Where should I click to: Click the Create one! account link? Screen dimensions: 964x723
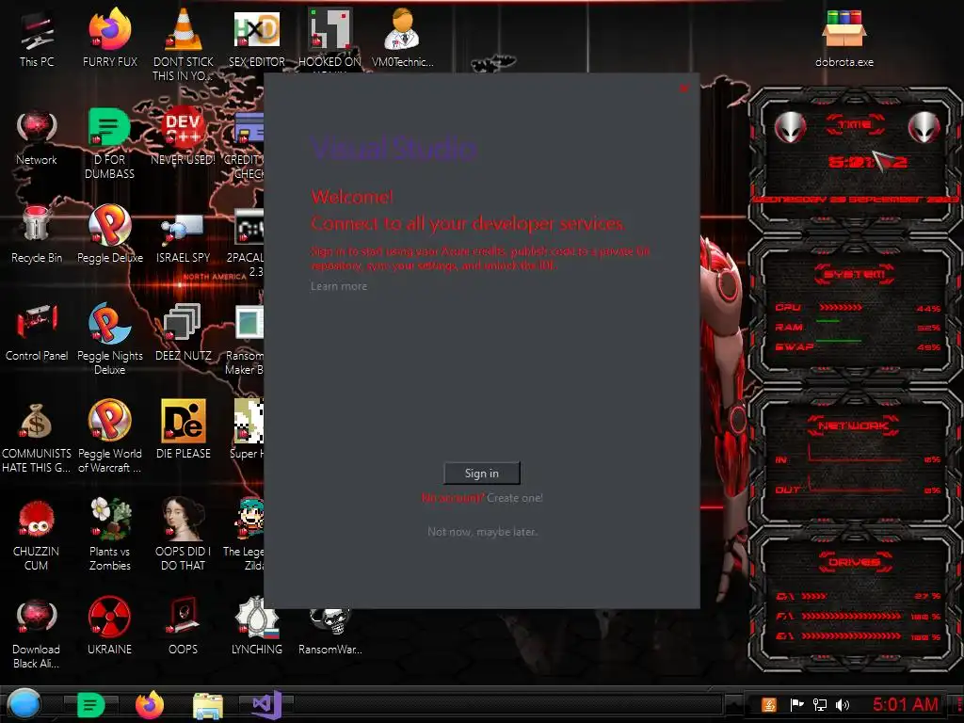coord(515,497)
